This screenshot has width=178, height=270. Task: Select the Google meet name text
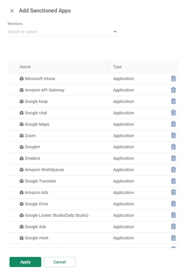36,238
